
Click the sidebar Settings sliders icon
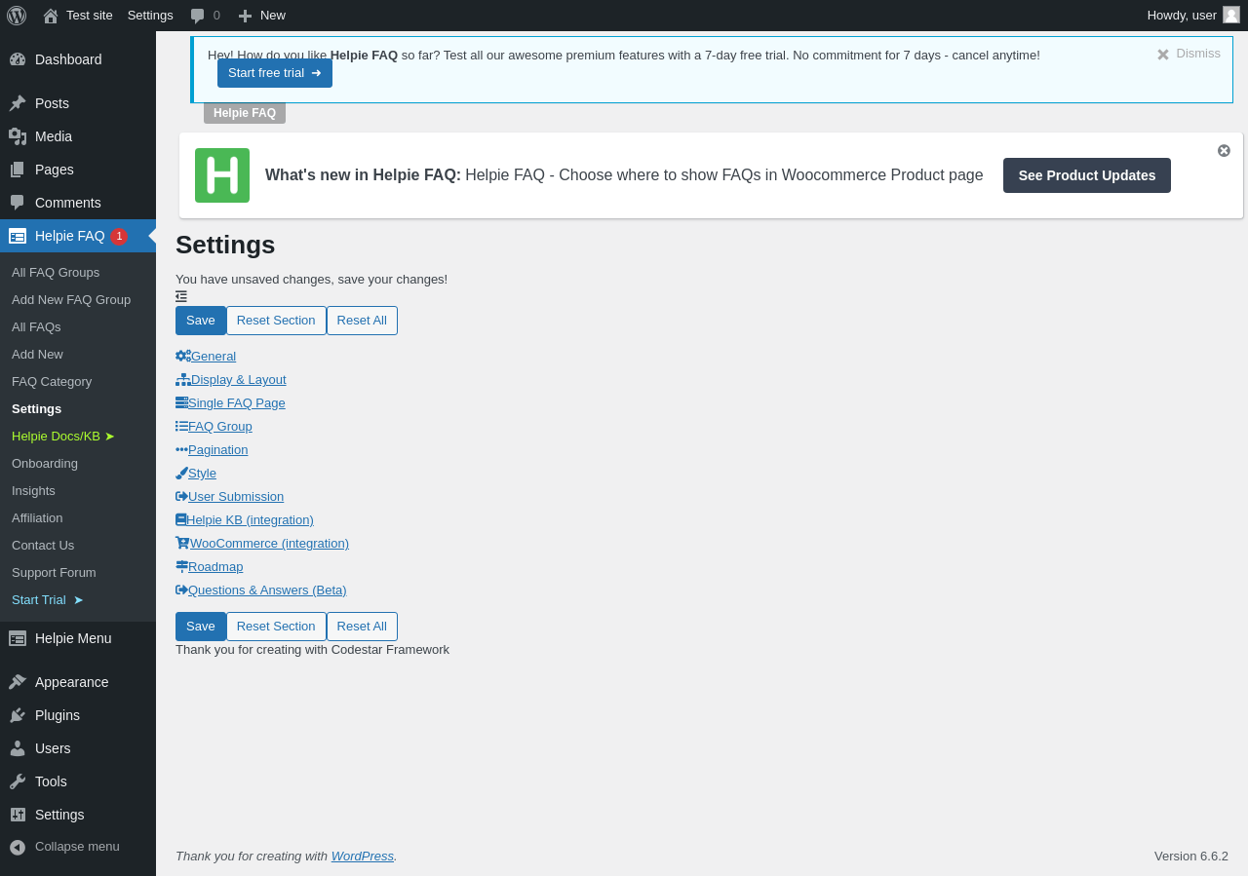tap(18, 815)
